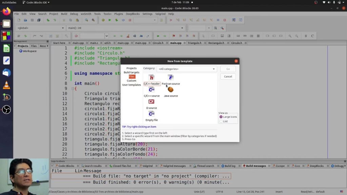Switch to the Circulo.h editor tab

point(158,43)
